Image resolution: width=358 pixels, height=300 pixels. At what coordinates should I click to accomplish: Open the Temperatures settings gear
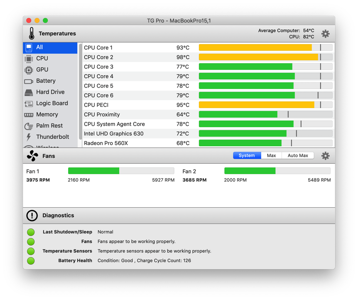[x=326, y=34]
